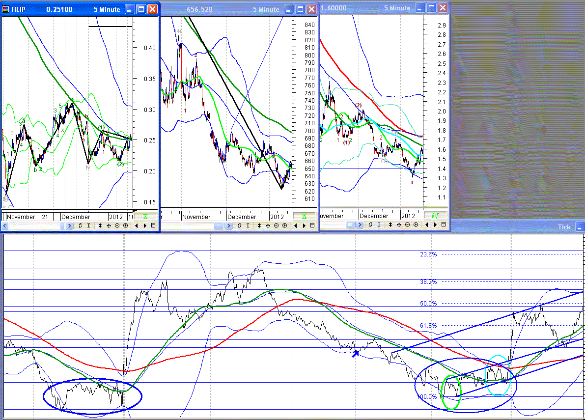Screen dimensions: 585x420
Task: Click vertical scale arrows in ΠΕΙΡ chart toolbar
Action: 100,225
